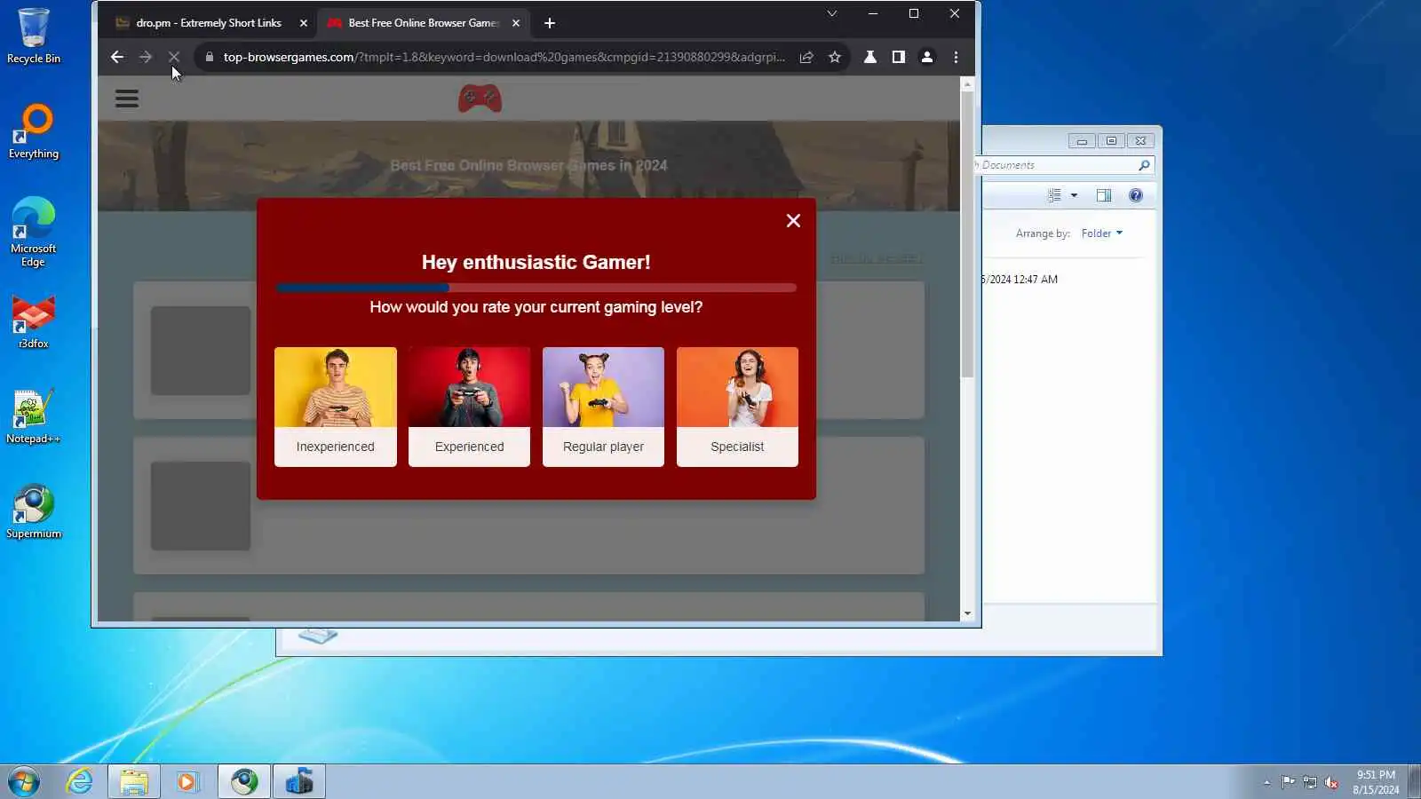Launch Internet Explorer from the taskbar
Viewport: 1421px width, 799px height.
coord(80,782)
